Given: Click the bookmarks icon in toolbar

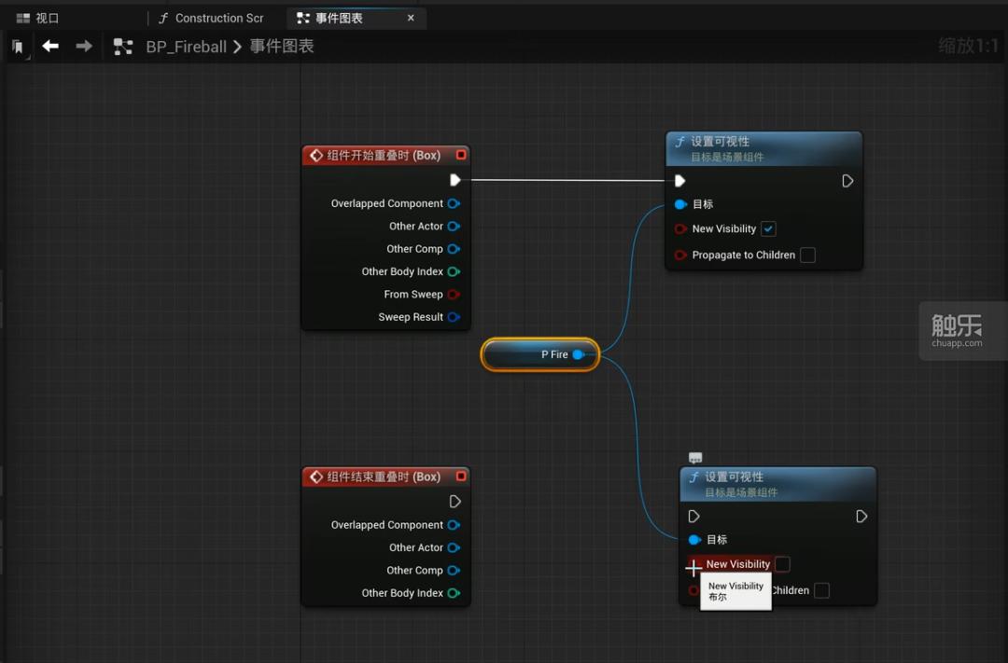Looking at the screenshot, I should pos(18,47).
